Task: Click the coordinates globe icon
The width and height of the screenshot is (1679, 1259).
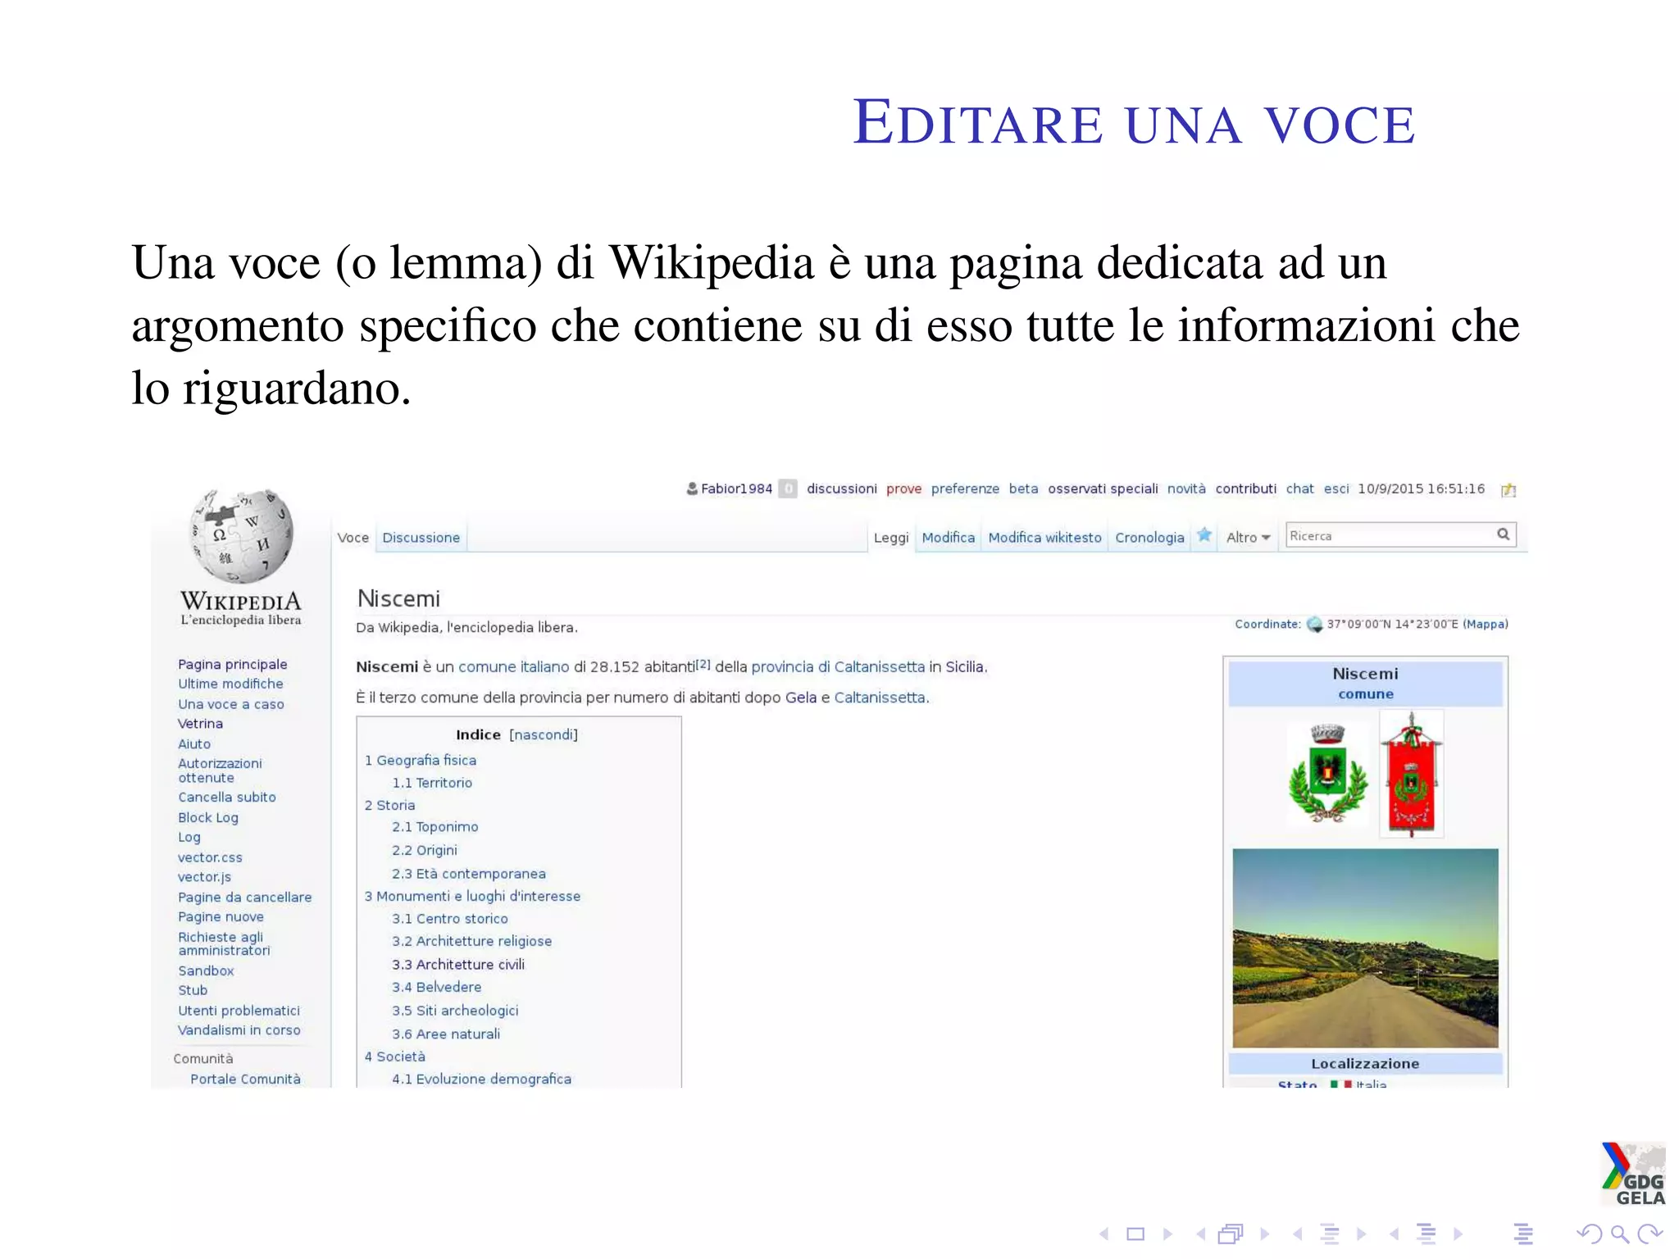Action: tap(1314, 625)
